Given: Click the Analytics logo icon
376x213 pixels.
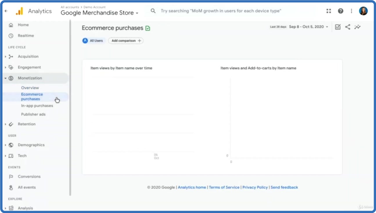Looking at the screenshot, I should 19,11.
